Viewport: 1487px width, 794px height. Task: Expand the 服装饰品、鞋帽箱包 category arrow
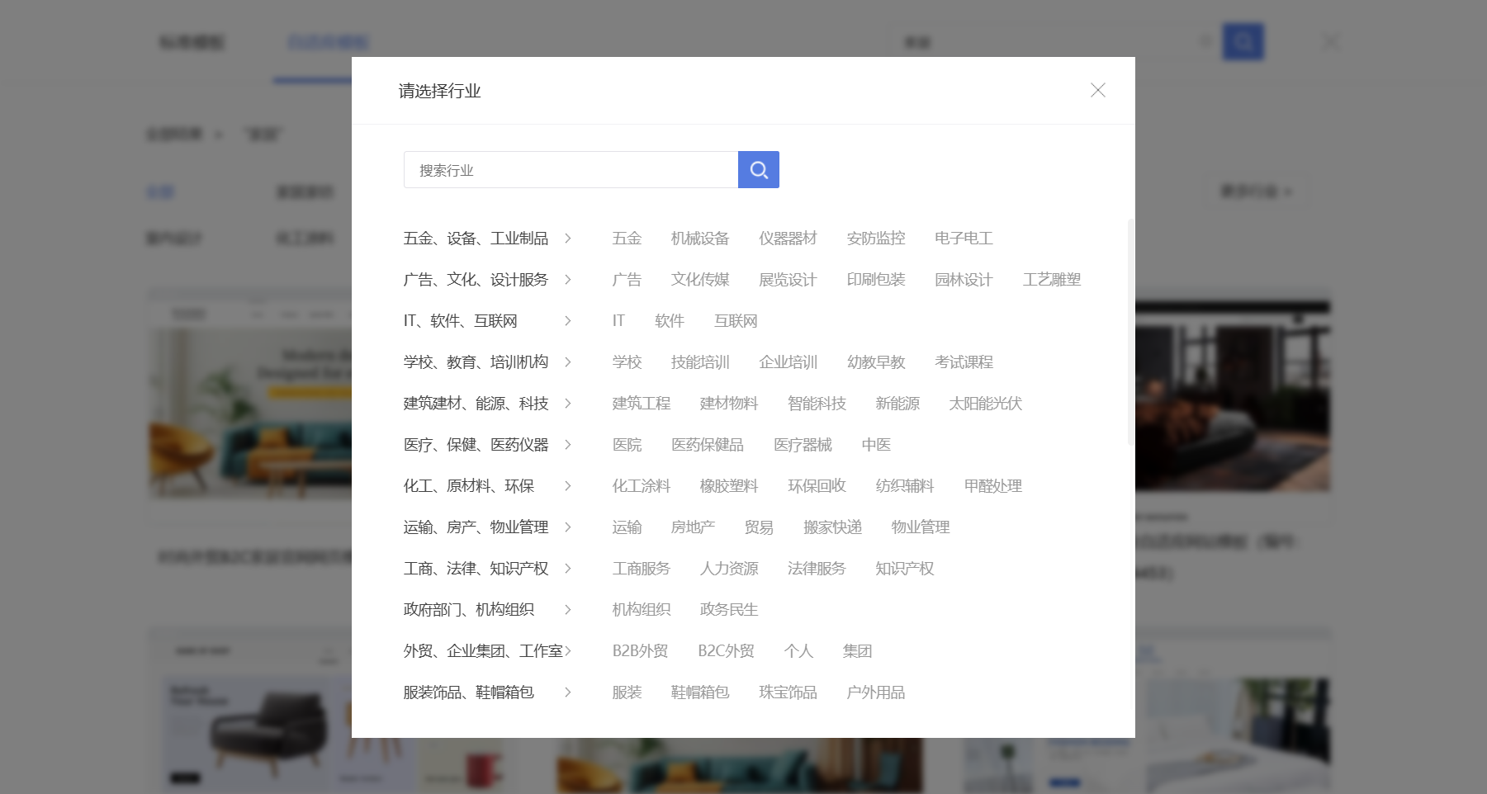tap(568, 692)
